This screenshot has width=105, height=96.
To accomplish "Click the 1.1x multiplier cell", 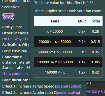I will click(x=82, y=62).
